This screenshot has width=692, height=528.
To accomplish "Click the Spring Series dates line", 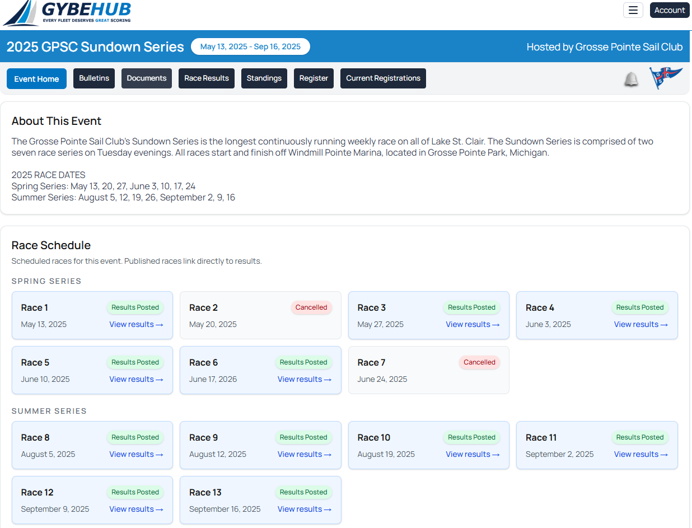I will point(104,186).
